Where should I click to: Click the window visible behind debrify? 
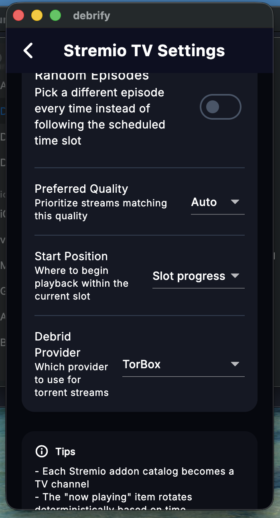pos(2,241)
